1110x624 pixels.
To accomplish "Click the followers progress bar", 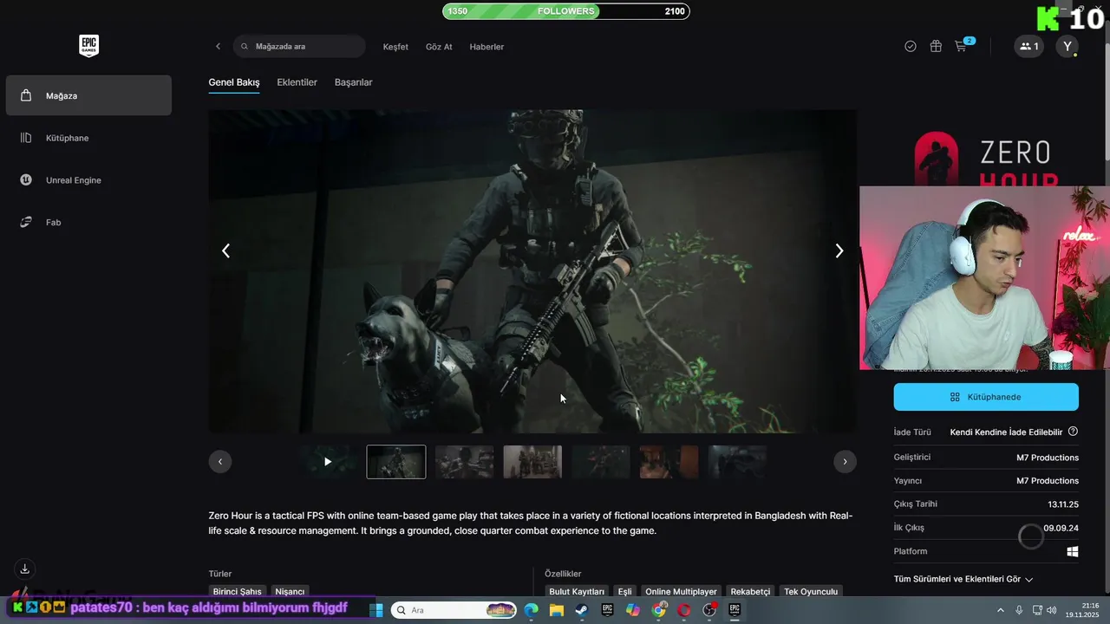I will (566, 11).
